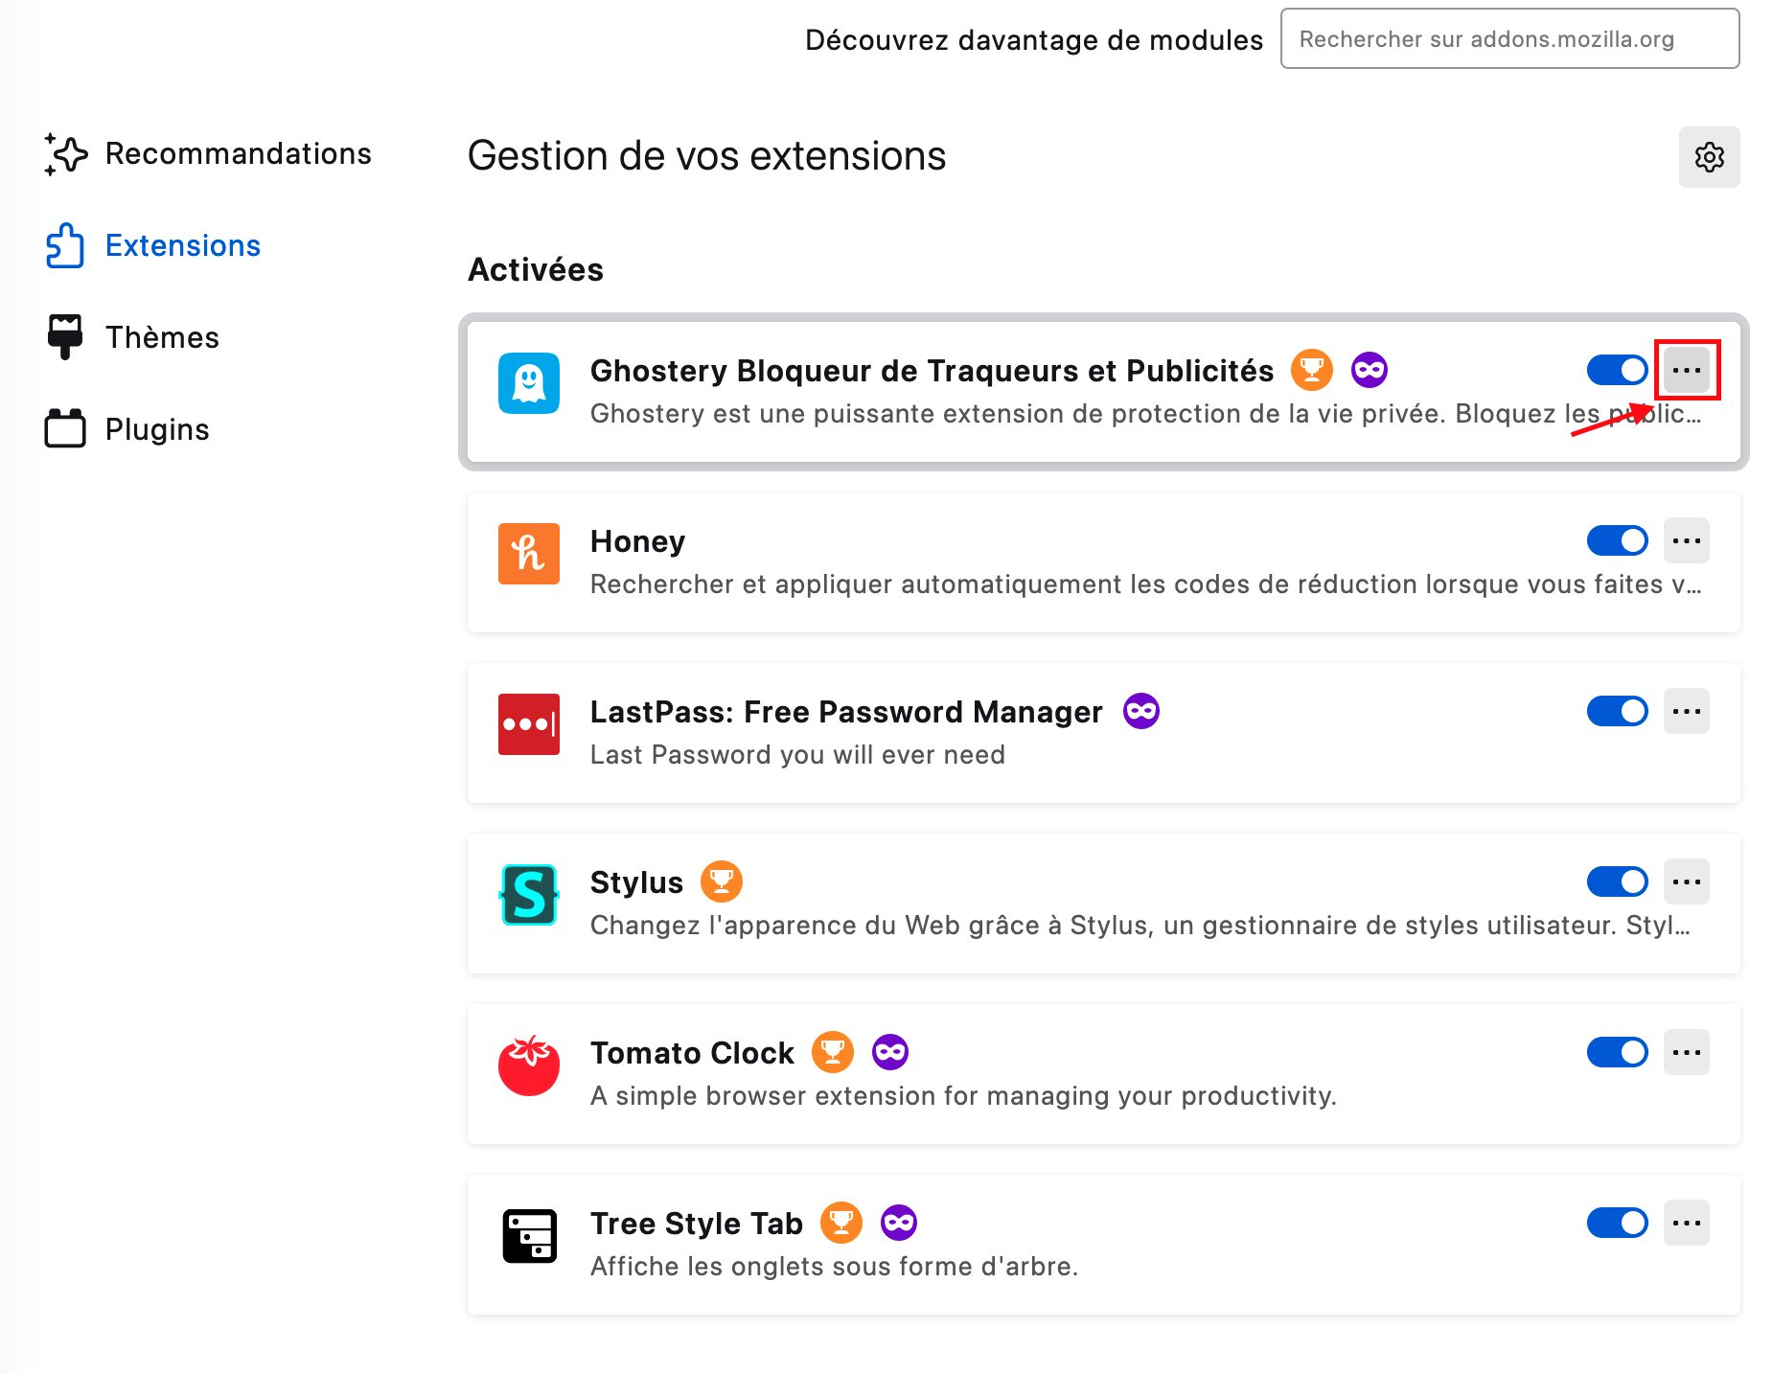1773x1374 pixels.
Task: Open the Tomato Clock more options menu
Action: tap(1687, 1052)
